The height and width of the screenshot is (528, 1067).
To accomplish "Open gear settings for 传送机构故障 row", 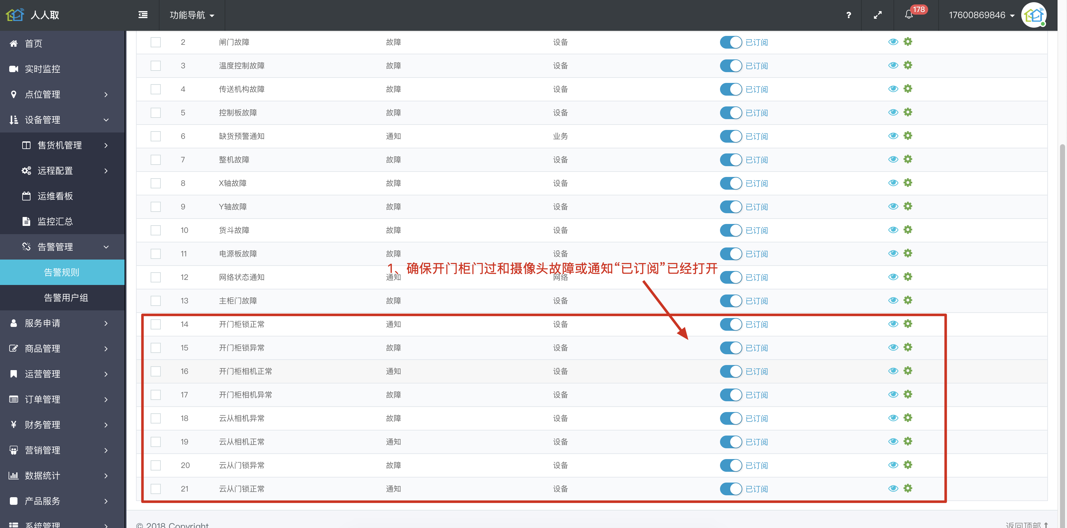I will pyautogui.click(x=908, y=89).
